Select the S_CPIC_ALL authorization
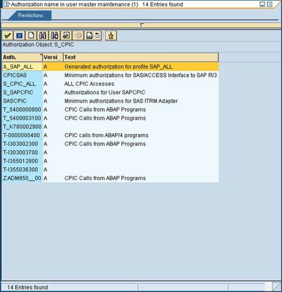Viewport: 282px width, 292px height. [22, 84]
